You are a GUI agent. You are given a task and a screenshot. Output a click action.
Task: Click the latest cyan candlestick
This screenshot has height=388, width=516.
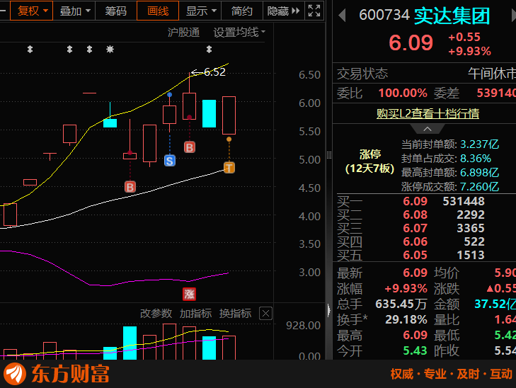(209, 113)
